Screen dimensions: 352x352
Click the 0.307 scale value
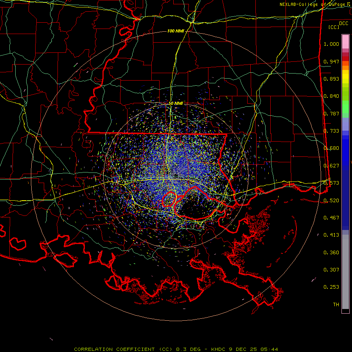point(331,270)
